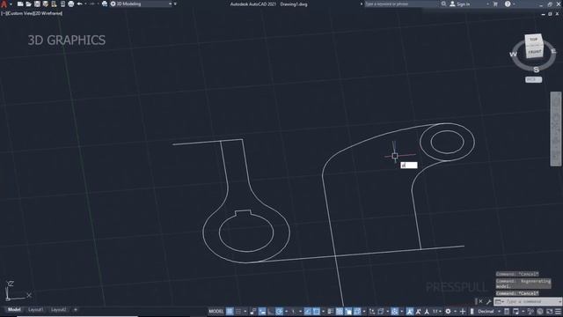Open the Polar Tracking angle dropdown arrow
The width and height of the screenshot is (563, 317).
(x=286, y=311)
